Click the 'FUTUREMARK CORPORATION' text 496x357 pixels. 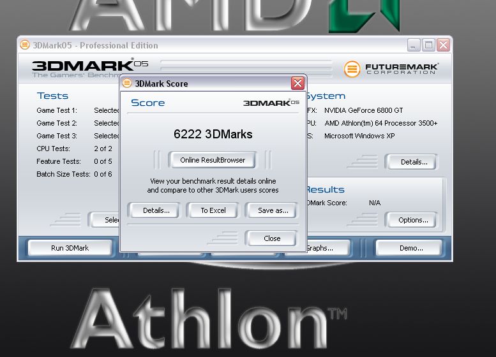401,69
